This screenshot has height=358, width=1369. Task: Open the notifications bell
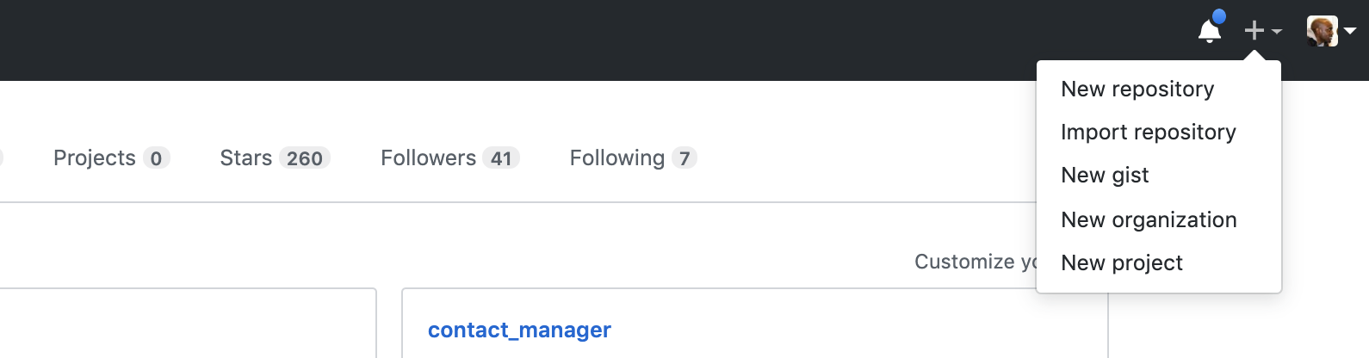pyautogui.click(x=1209, y=32)
